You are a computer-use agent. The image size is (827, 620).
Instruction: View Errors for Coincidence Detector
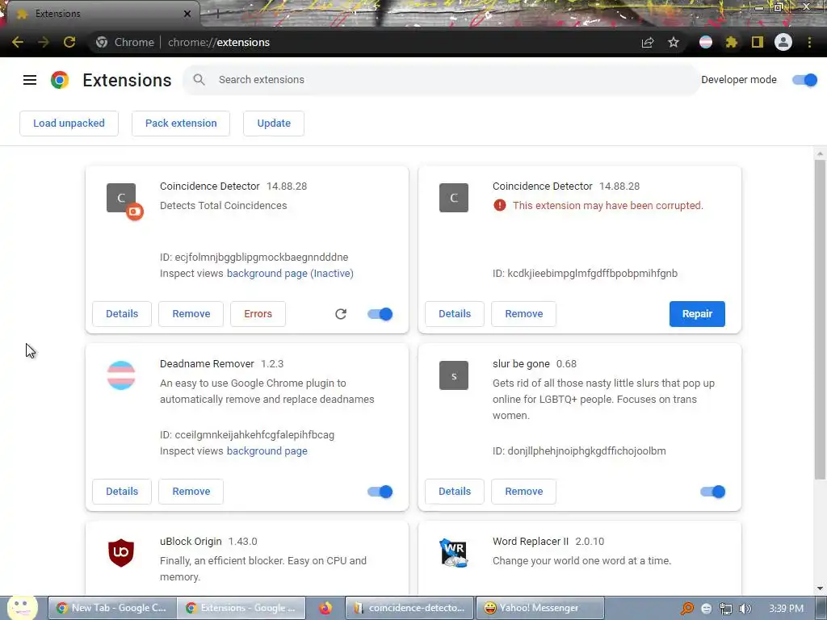point(258,314)
